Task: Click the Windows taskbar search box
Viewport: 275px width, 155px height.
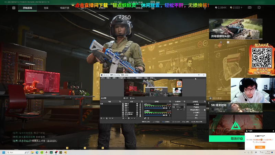Action: (x=18, y=152)
